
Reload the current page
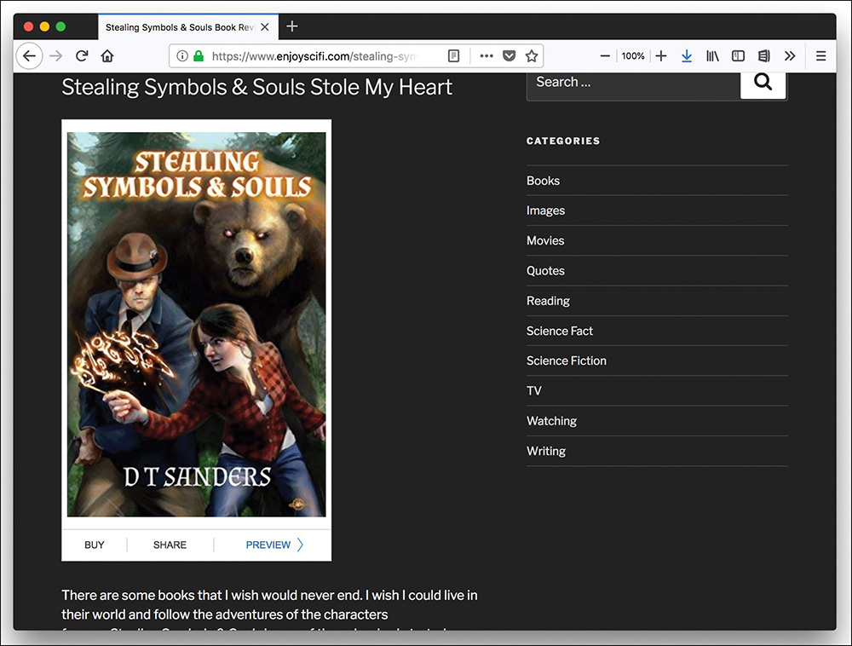point(80,55)
